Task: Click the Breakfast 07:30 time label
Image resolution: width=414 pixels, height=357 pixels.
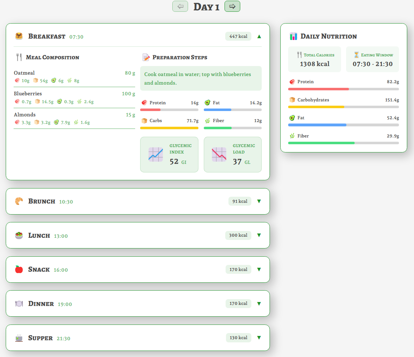Action: point(76,37)
